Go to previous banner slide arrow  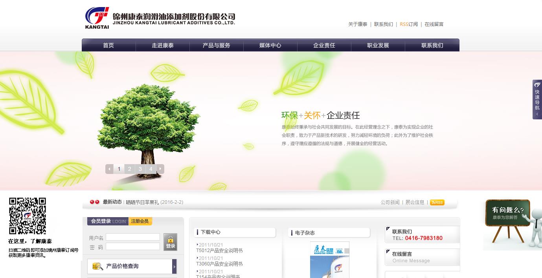click(110, 169)
